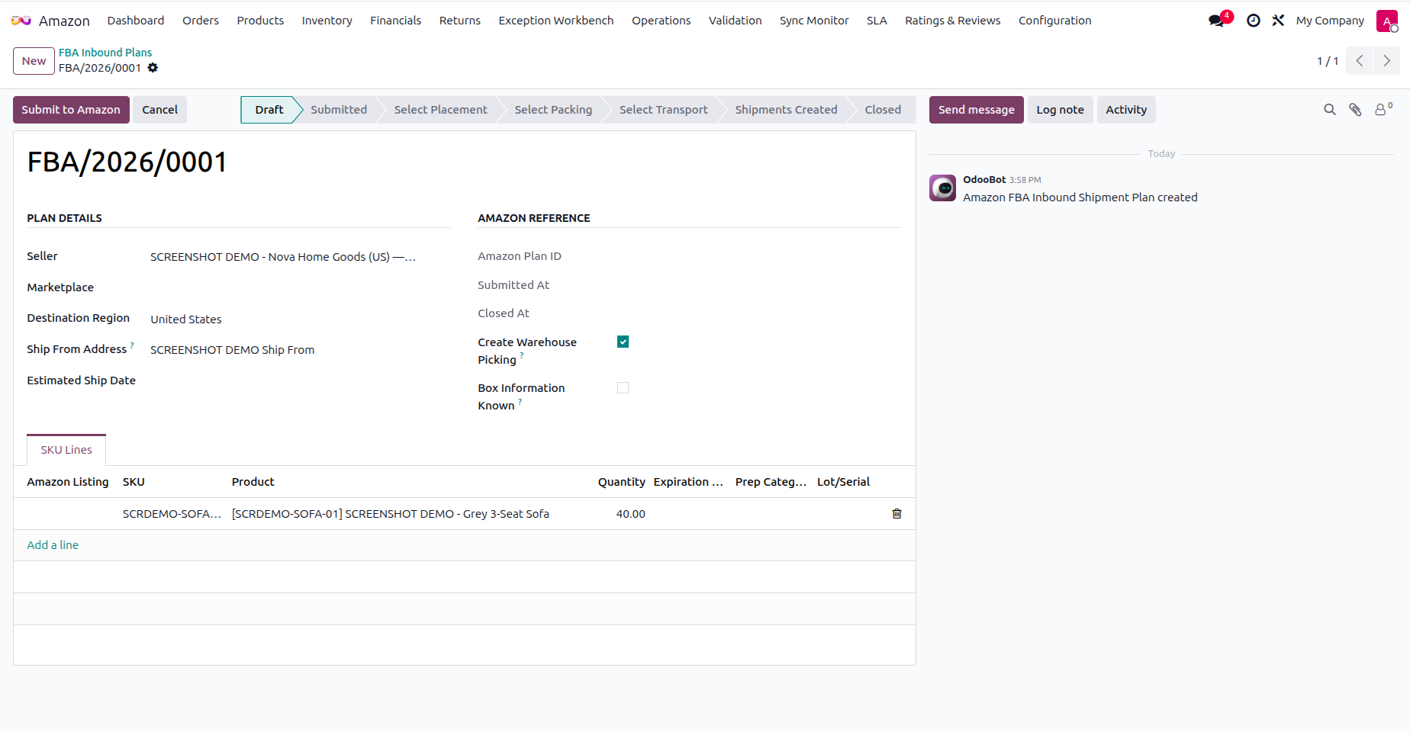
Task: Click Submit to Amazon button
Action: click(71, 110)
